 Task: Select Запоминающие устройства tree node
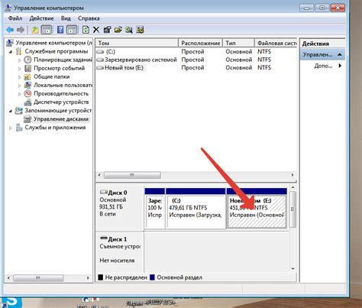coord(58,111)
